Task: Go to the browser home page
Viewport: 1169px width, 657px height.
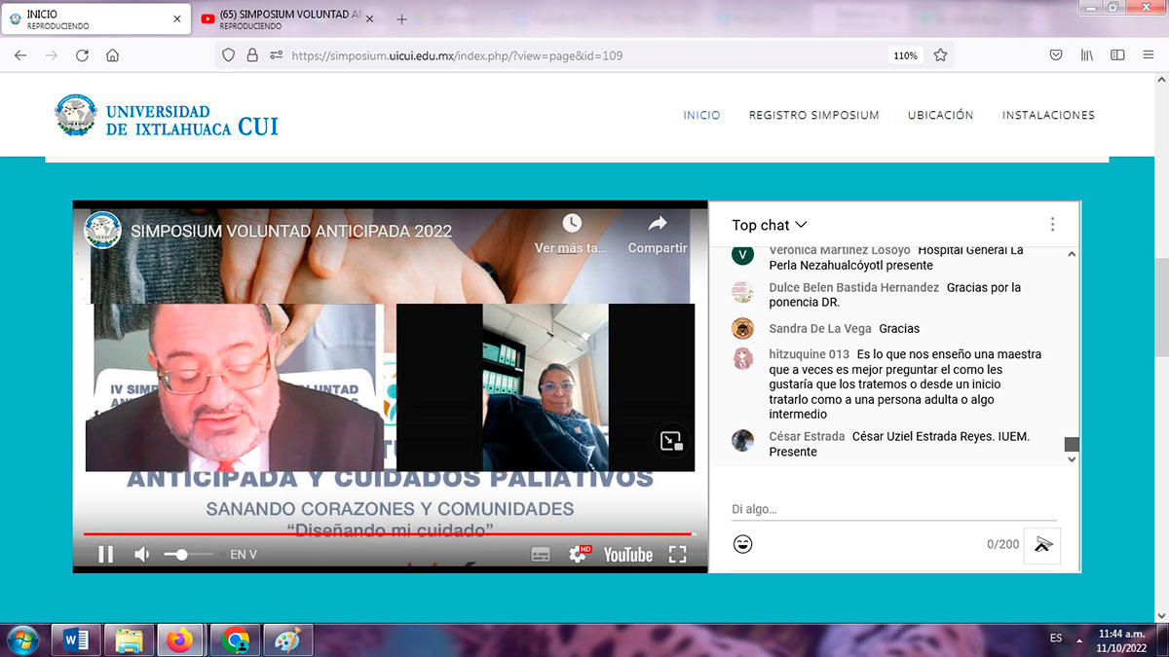Action: pos(113,55)
